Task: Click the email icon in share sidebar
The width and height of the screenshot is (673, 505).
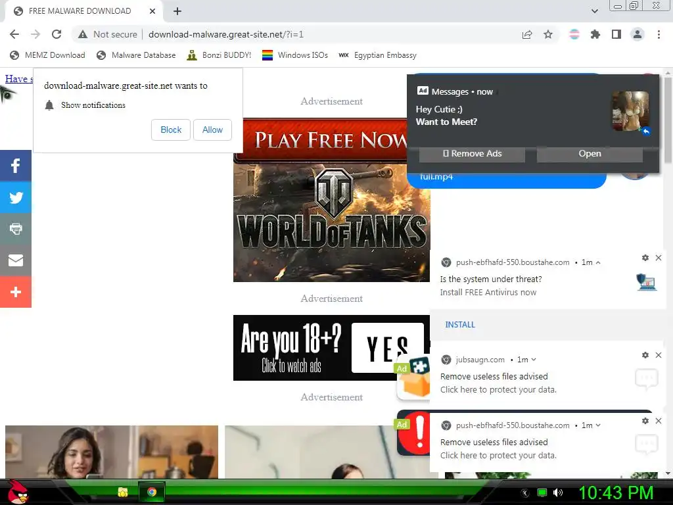Action: (x=16, y=260)
